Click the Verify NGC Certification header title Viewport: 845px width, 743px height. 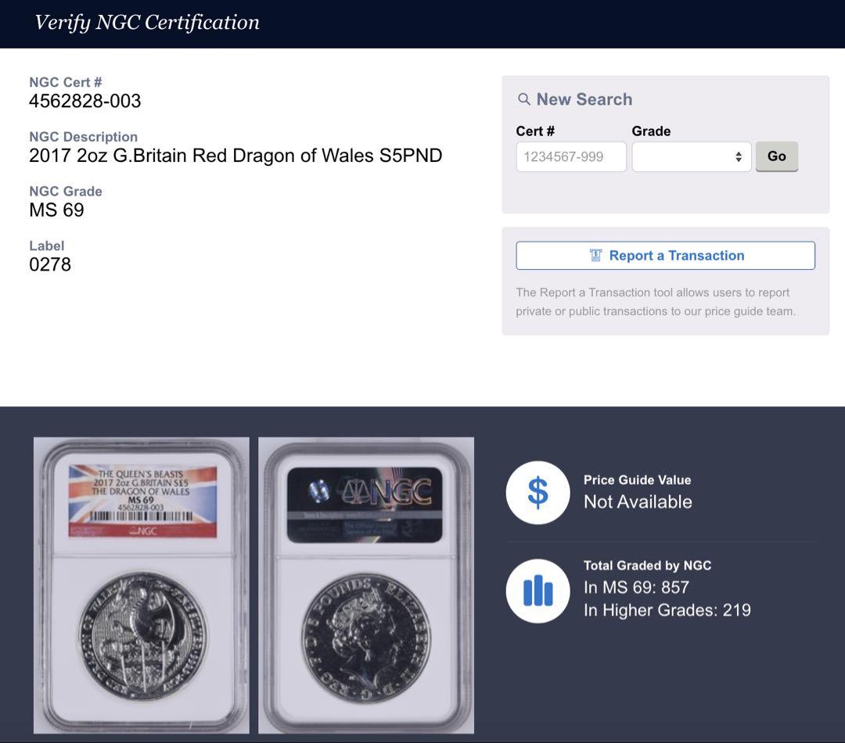(x=147, y=23)
